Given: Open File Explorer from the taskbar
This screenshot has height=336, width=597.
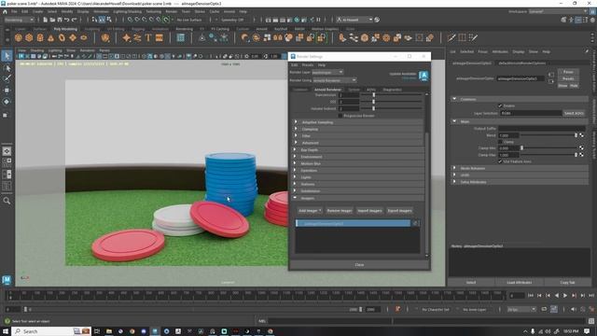Looking at the screenshot, I should click(x=109, y=331).
